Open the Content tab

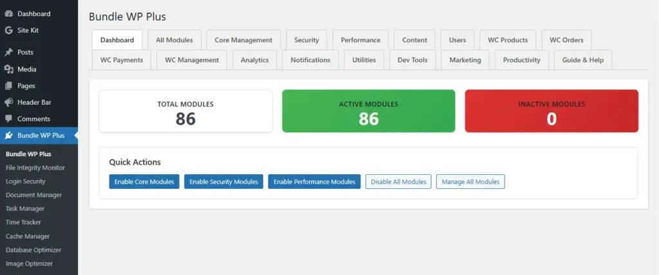[x=414, y=40]
